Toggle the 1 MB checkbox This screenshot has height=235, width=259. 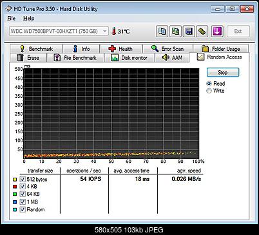pos(23,202)
